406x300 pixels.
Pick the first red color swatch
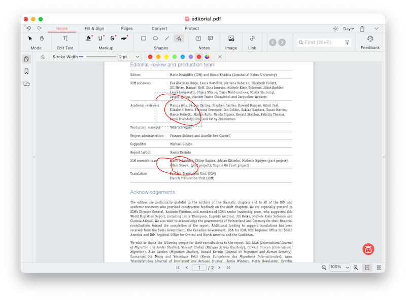pyautogui.click(x=150, y=57)
